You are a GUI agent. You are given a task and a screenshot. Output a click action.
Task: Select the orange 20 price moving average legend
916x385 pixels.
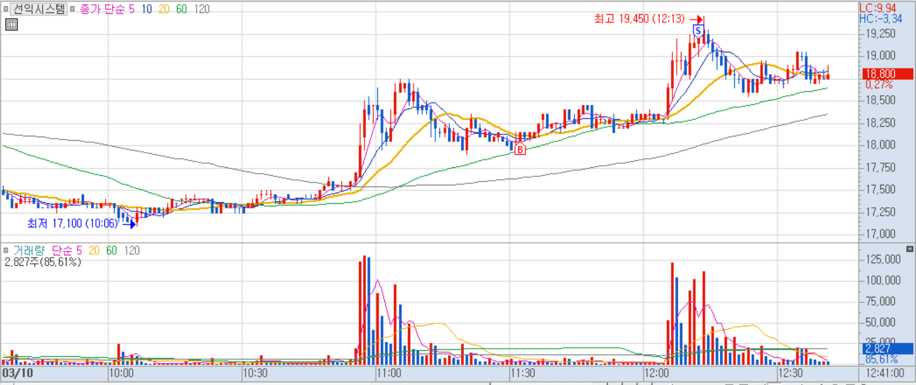tap(166, 9)
